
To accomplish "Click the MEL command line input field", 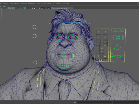I will pos(94,102).
